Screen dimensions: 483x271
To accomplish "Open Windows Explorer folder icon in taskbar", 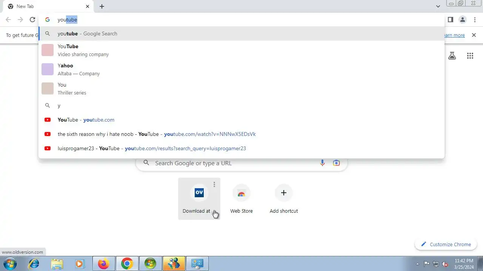I will 57,263.
